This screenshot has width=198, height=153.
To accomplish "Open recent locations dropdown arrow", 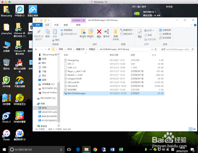I will 45,49.
